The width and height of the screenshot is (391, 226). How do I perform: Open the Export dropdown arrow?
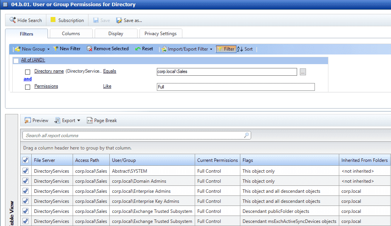pyautogui.click(x=78, y=121)
